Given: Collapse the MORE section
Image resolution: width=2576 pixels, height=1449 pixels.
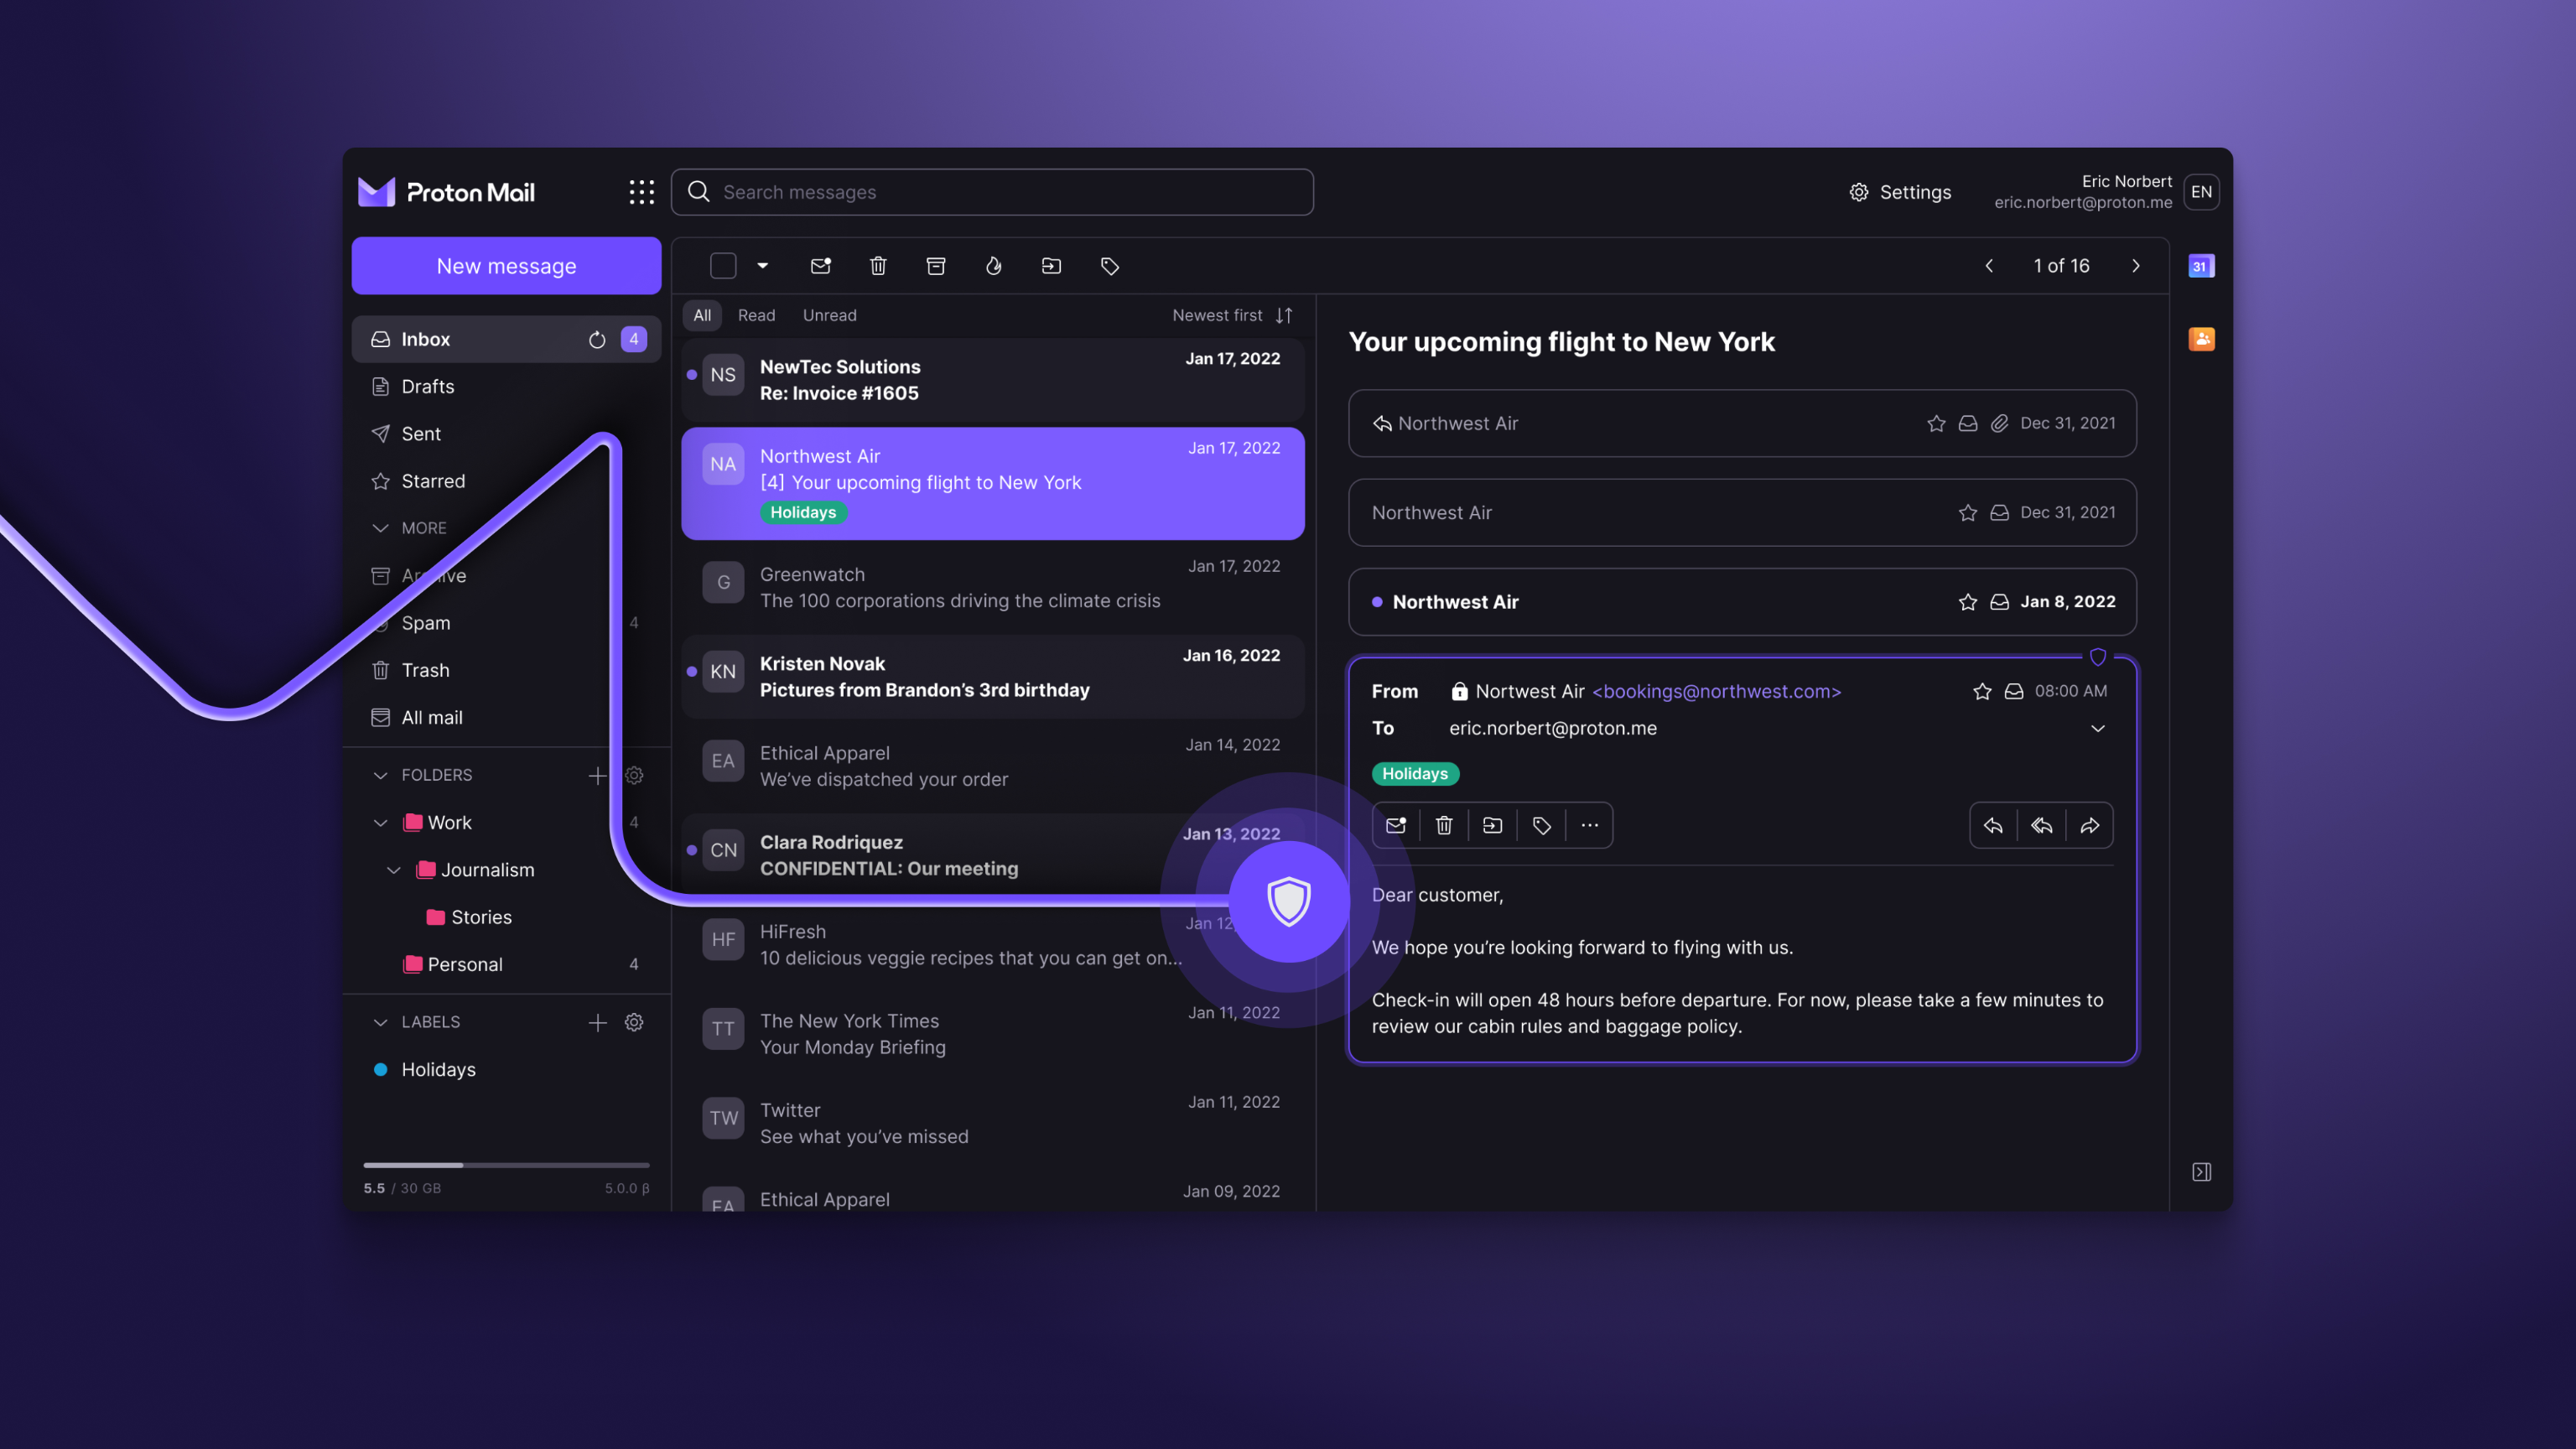Looking at the screenshot, I should tap(380, 528).
